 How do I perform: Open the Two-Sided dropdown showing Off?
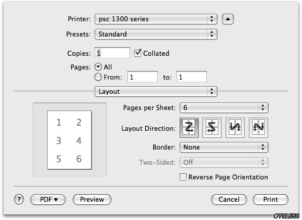[x=224, y=163]
